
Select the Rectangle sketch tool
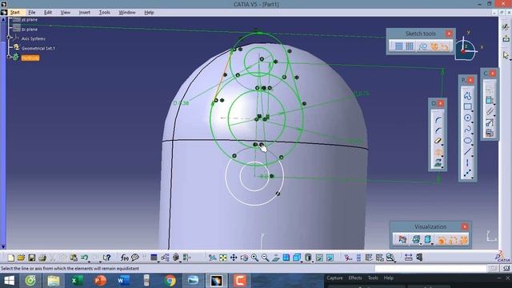click(467, 106)
